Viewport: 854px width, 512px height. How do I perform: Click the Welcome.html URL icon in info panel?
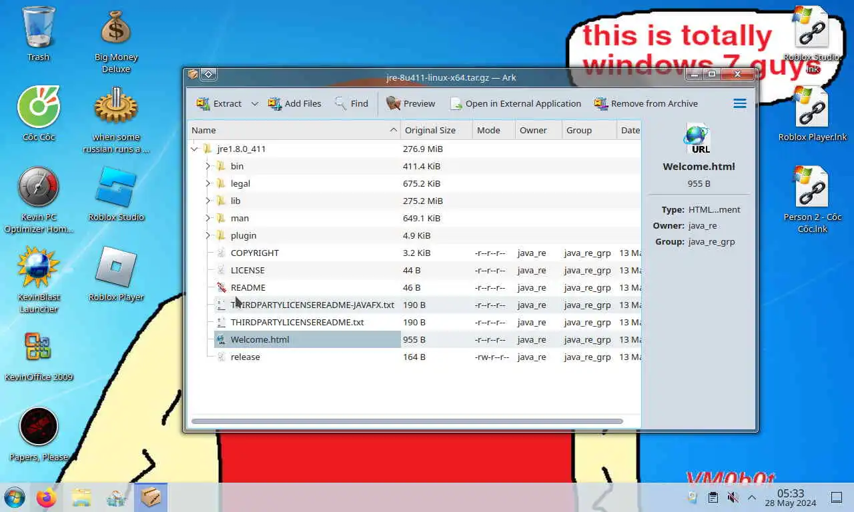[x=698, y=139]
